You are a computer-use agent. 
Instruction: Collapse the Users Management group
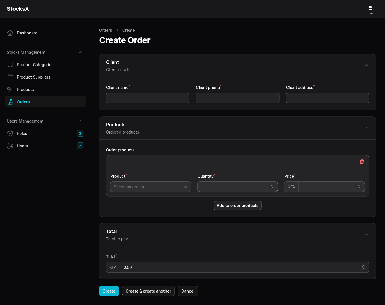(x=81, y=121)
